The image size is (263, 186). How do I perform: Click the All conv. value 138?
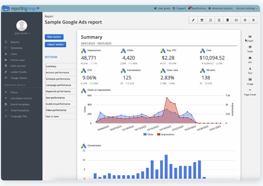206,78
